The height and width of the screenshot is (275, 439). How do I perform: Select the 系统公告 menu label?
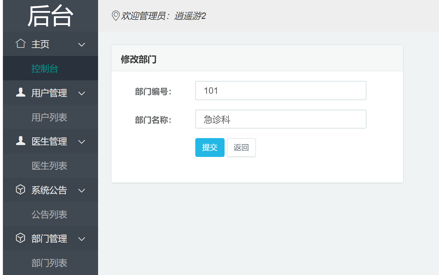click(49, 190)
